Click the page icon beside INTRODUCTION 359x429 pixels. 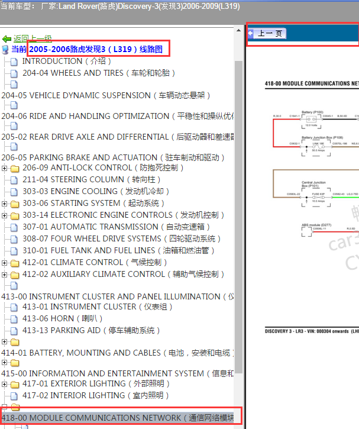[x=14, y=62]
